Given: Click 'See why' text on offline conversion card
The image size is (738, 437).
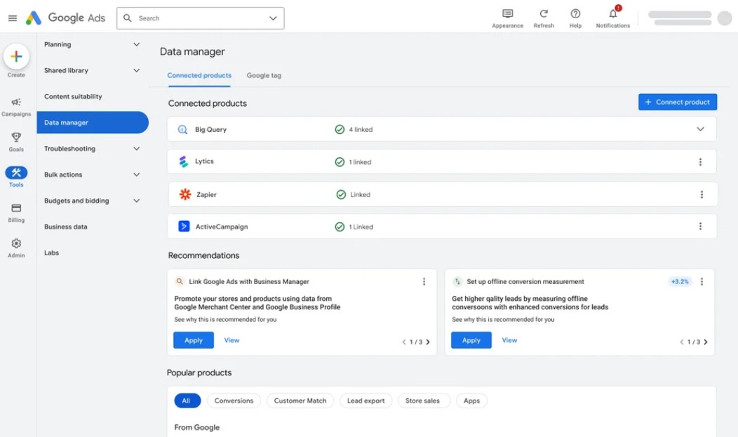Looking at the screenshot, I should coord(503,319).
